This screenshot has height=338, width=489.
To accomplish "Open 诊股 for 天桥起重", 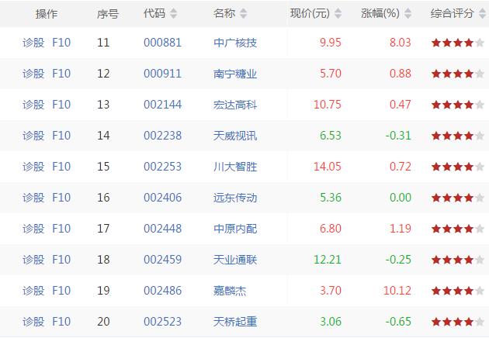I will (33, 322).
